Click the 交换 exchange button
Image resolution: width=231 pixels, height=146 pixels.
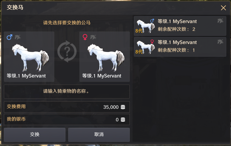[x=35, y=135]
